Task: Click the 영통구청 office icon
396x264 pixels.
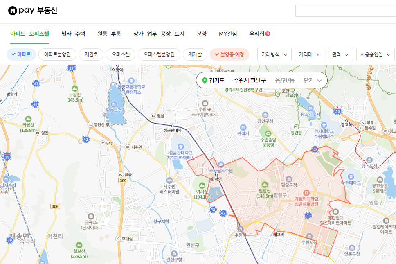Action: [x=352, y=248]
